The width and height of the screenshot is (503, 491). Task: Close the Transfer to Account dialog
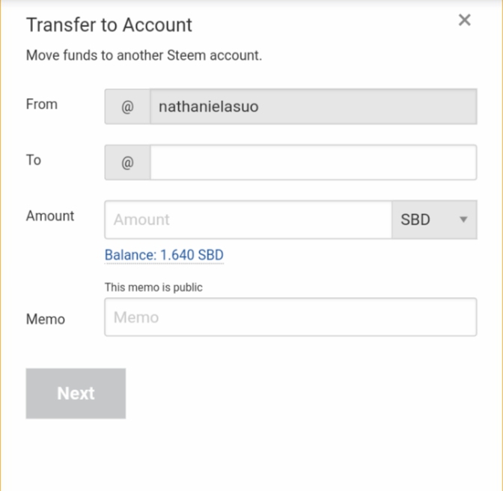465,20
